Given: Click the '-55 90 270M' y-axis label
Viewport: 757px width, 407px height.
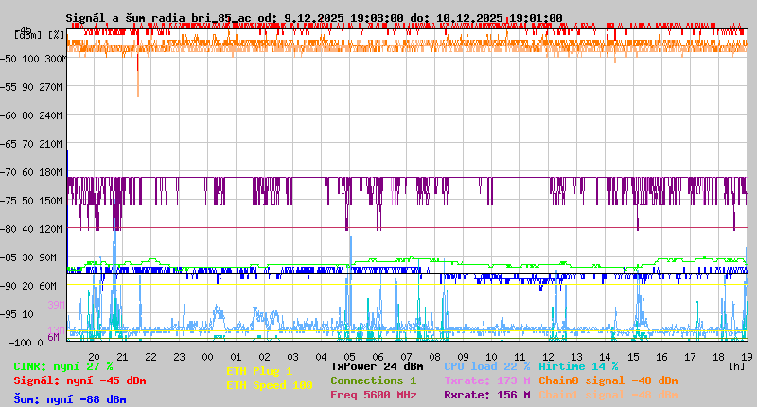Looking at the screenshot, I should pyautogui.click(x=31, y=87).
